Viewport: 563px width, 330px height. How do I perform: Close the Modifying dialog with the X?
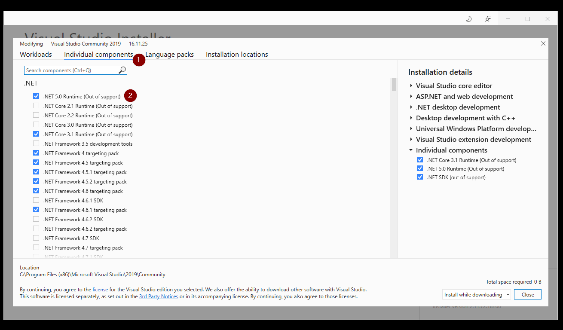[x=543, y=43]
